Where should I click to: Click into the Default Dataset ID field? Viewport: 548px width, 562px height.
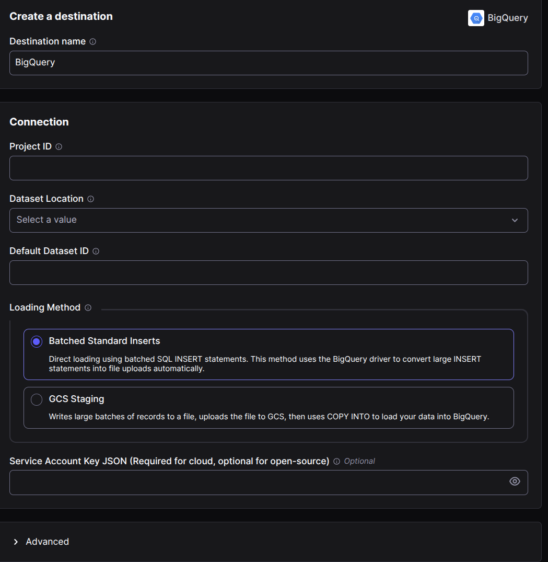269,273
